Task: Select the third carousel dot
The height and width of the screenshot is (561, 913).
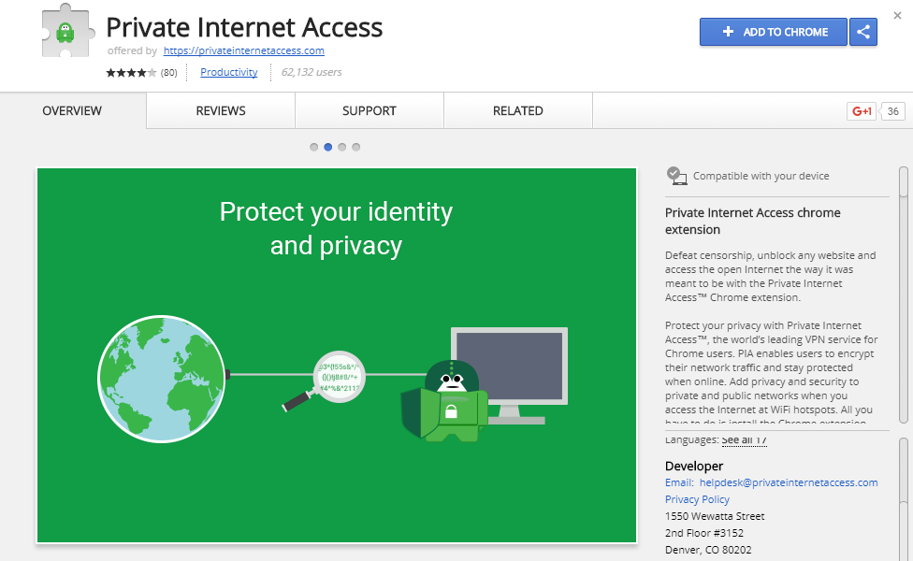Action: [x=341, y=147]
